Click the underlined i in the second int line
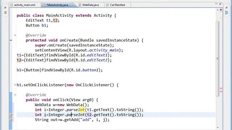This screenshot has height=130, width=232. pyautogui.click(x=45, y=115)
